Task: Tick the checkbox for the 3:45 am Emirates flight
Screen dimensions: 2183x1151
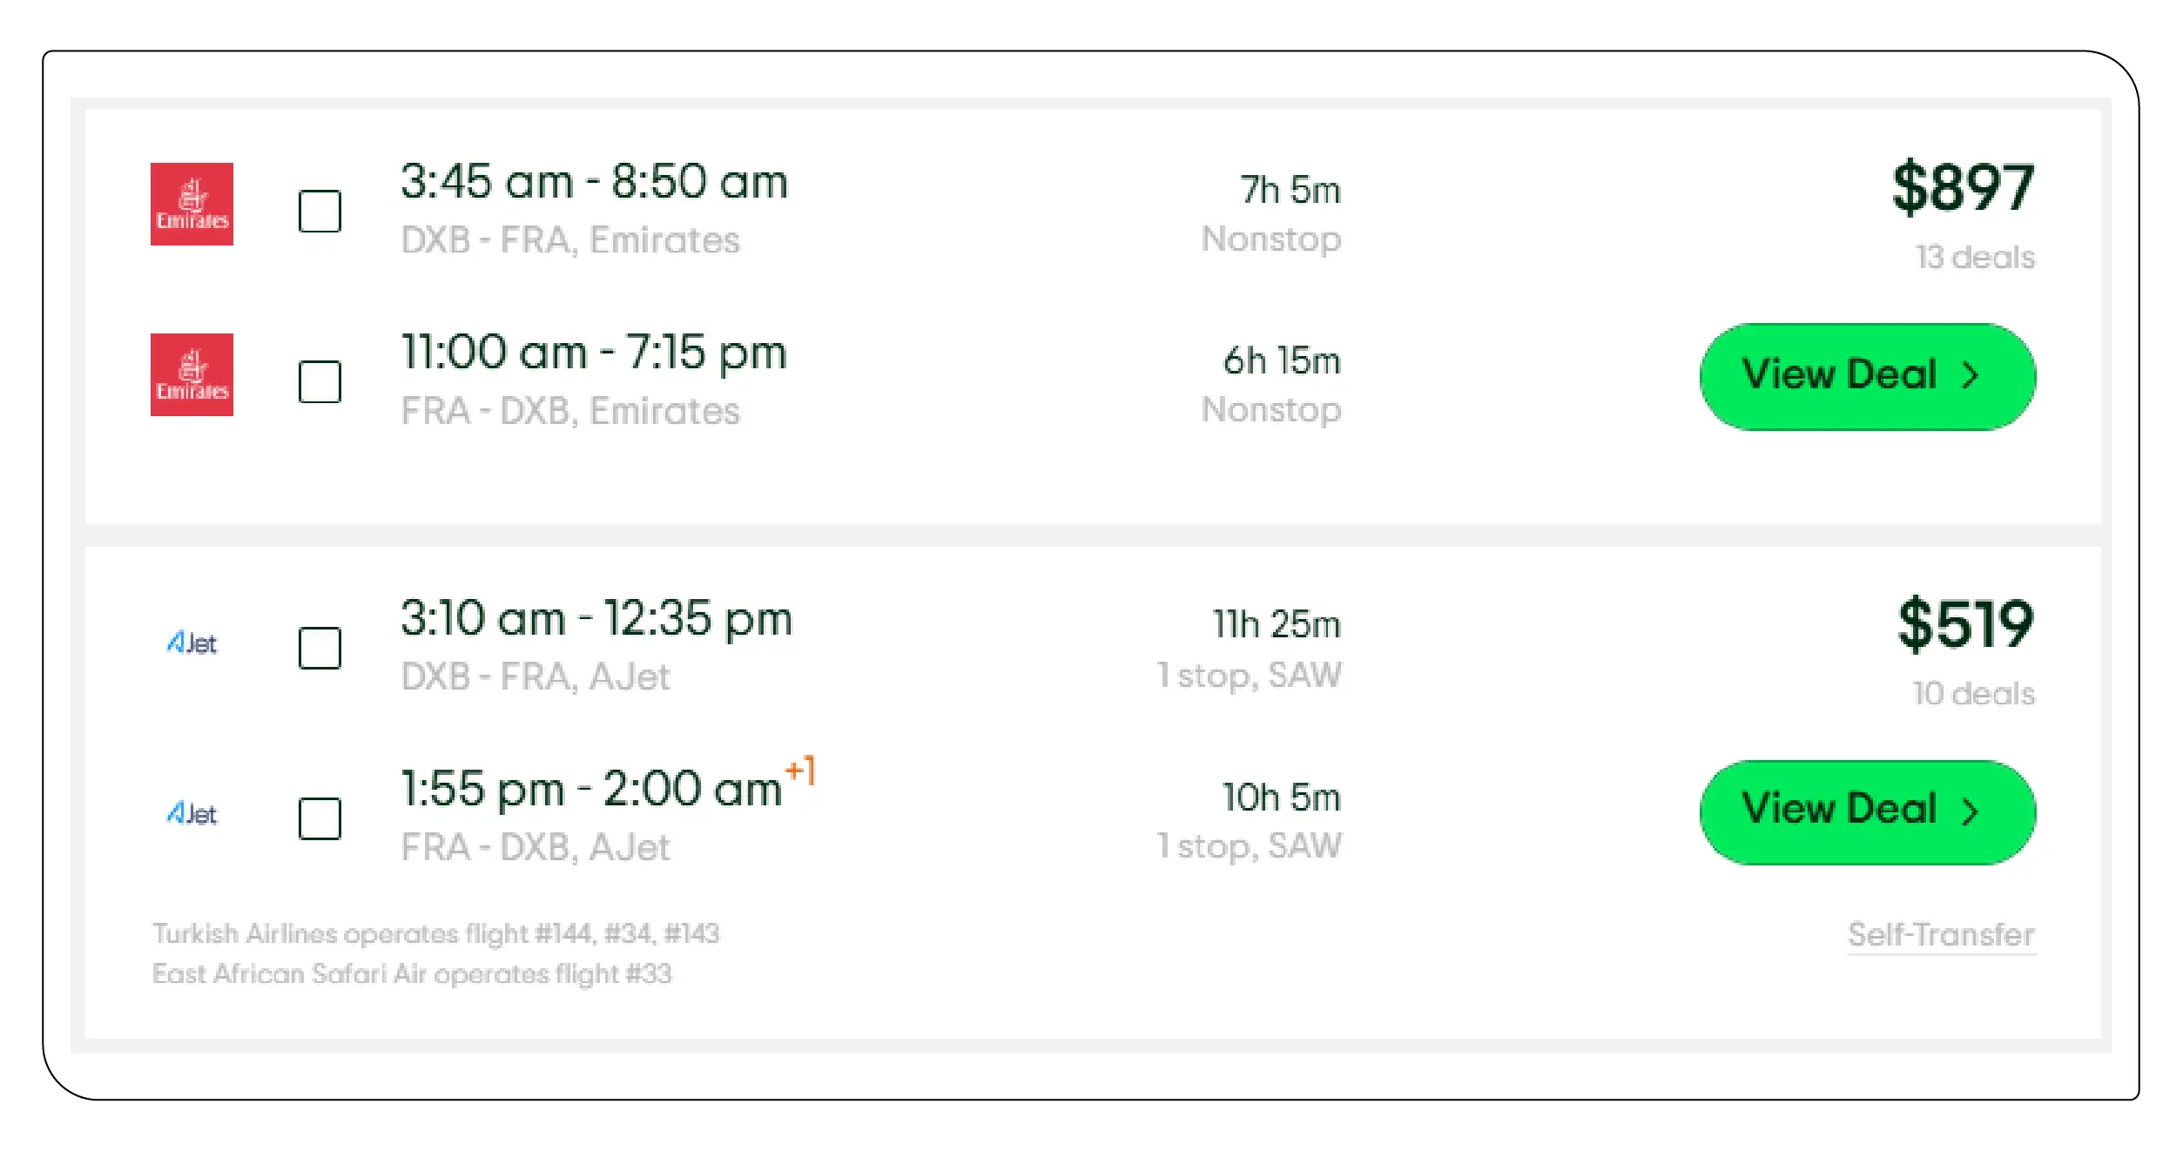Action: point(320,211)
